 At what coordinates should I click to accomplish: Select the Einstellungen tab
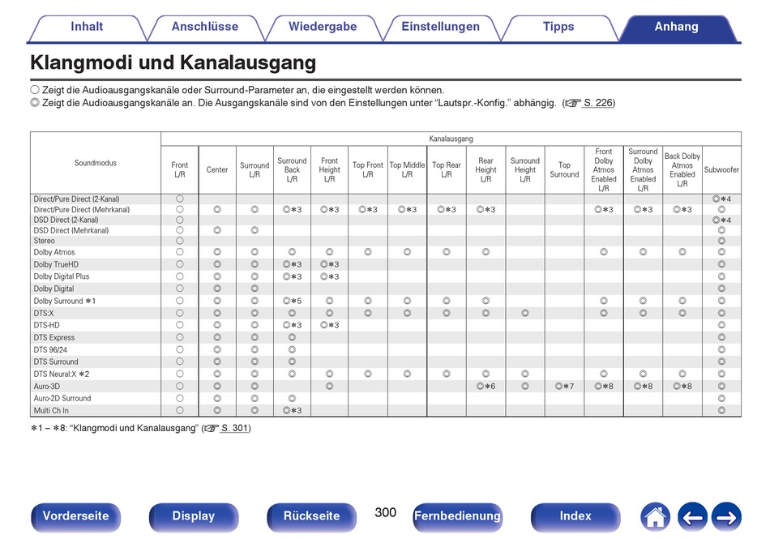pyautogui.click(x=440, y=27)
